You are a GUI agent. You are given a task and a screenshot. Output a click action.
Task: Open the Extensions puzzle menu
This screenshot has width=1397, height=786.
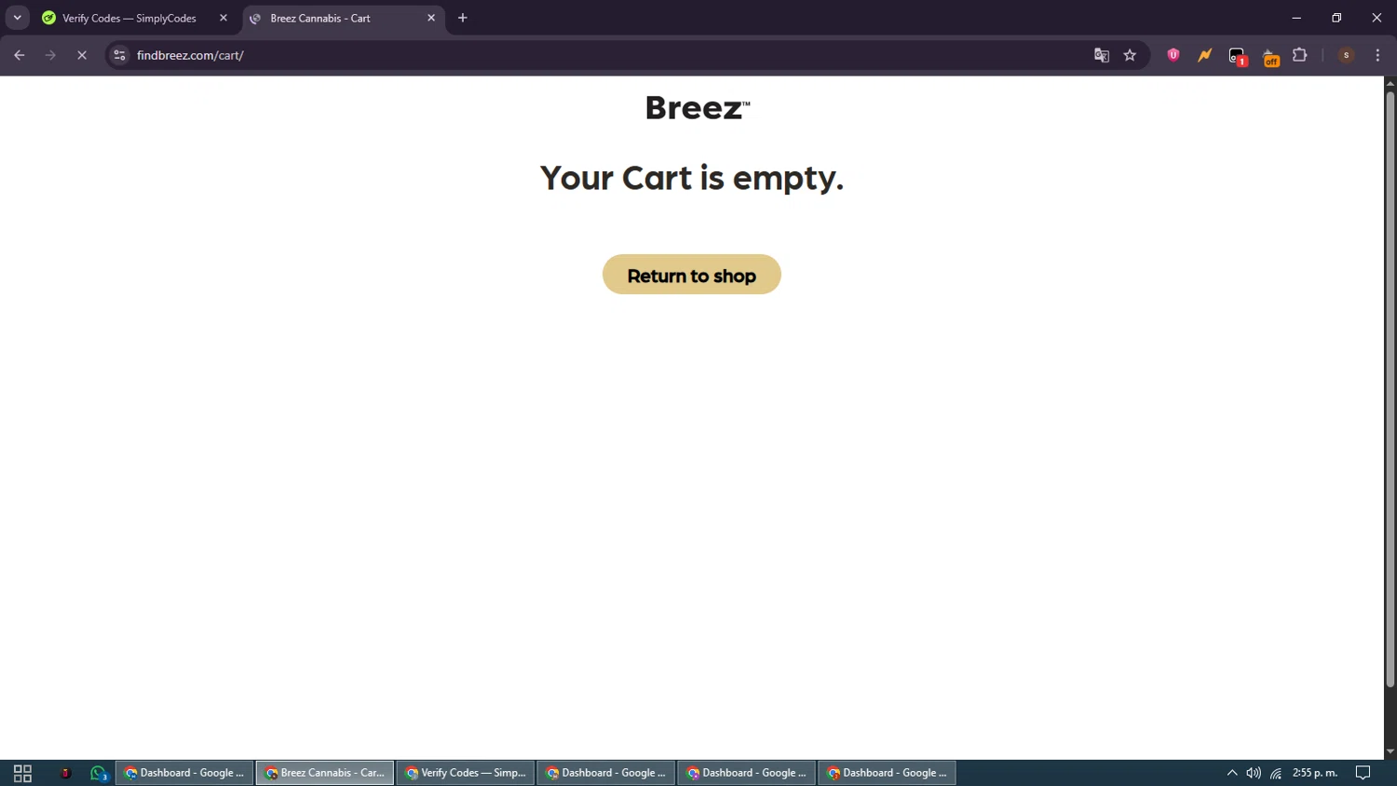click(1300, 55)
